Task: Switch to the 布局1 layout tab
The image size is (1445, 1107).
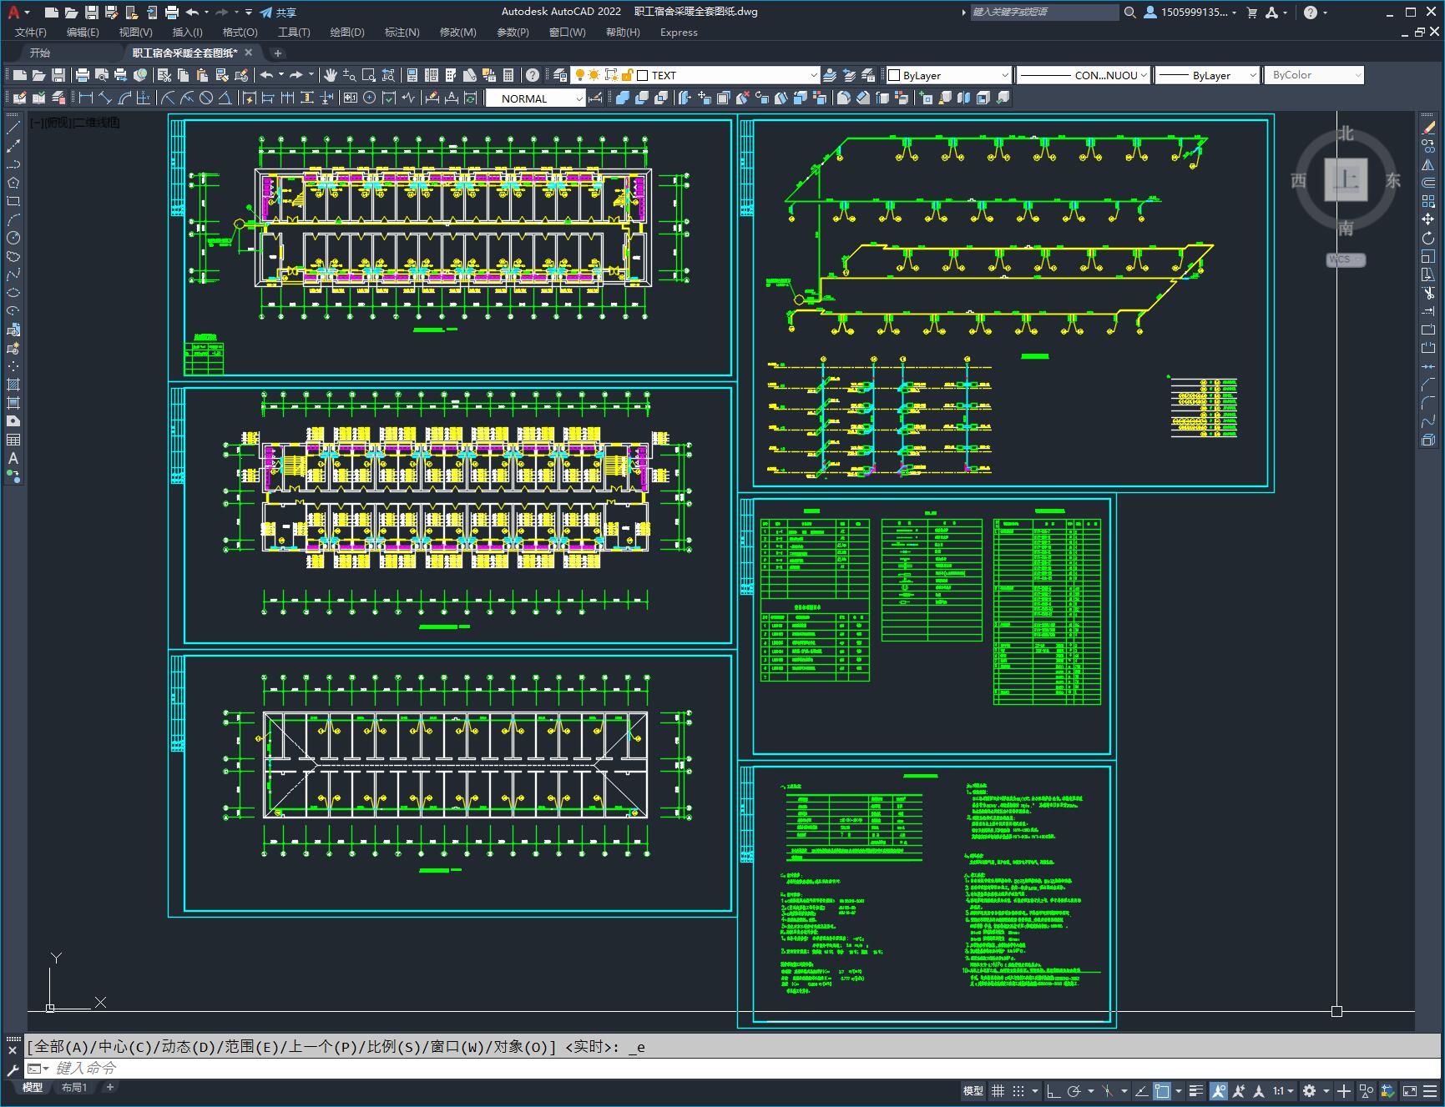Action: click(73, 1087)
